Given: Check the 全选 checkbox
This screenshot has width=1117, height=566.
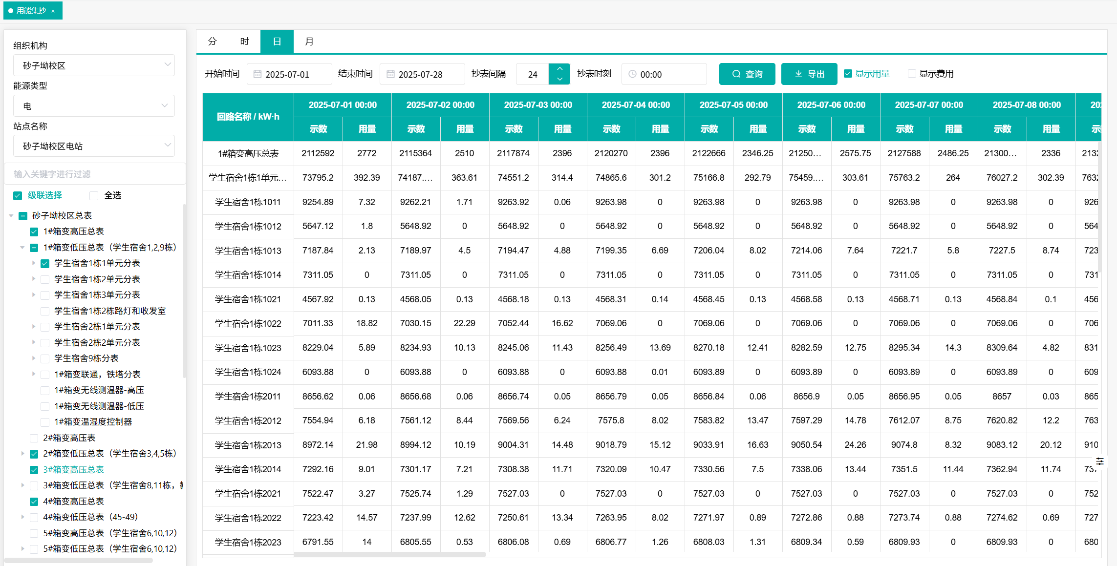Looking at the screenshot, I should [94, 195].
